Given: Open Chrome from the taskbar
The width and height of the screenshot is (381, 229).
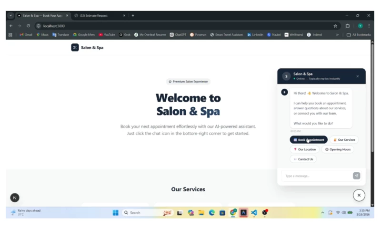Looking at the screenshot, I should pos(233,213).
